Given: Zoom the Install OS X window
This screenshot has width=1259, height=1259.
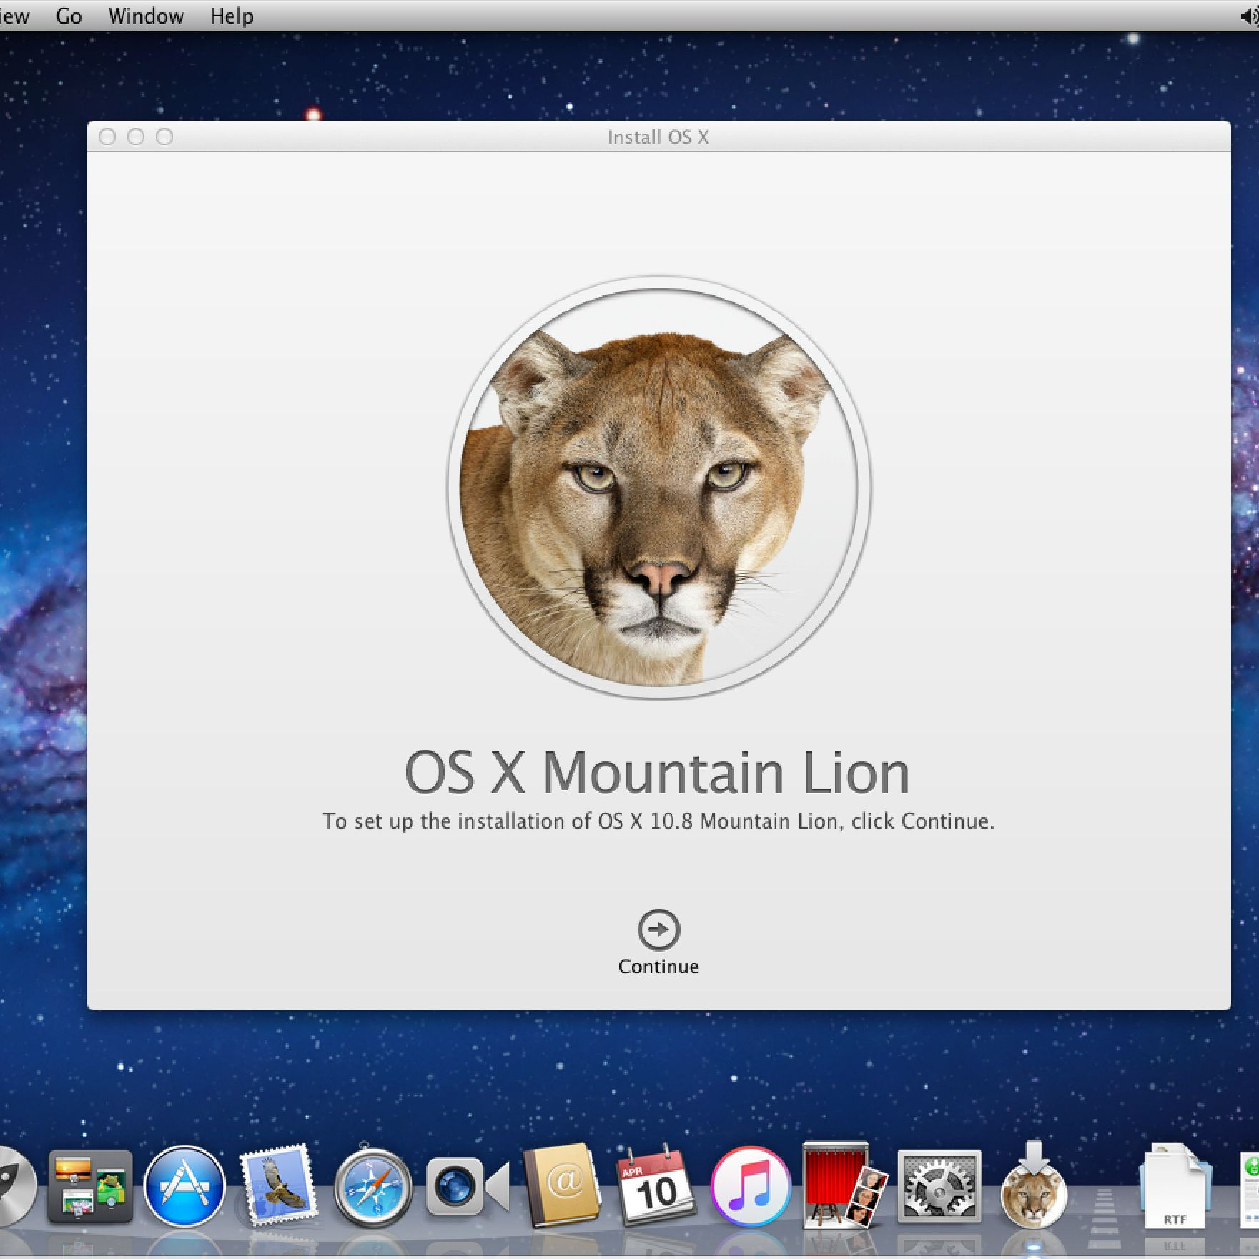Looking at the screenshot, I should pyautogui.click(x=164, y=137).
